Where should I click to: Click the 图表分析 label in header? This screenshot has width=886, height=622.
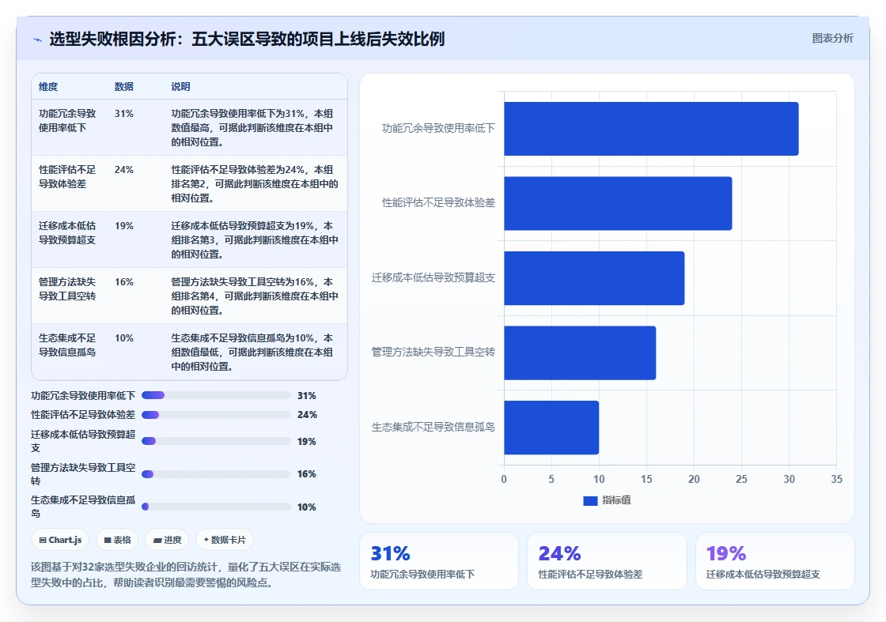832,39
